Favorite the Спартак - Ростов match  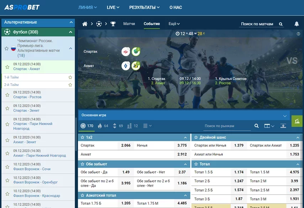click(x=7, y=95)
